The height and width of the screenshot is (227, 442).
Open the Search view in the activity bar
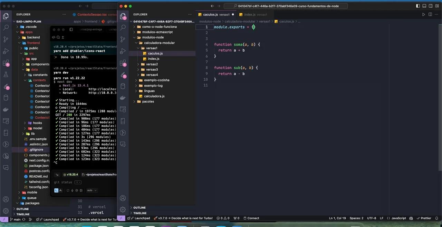point(123,27)
